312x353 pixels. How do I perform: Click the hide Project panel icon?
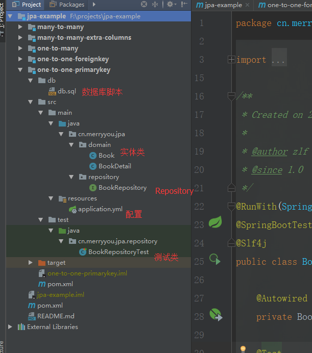[184, 4]
